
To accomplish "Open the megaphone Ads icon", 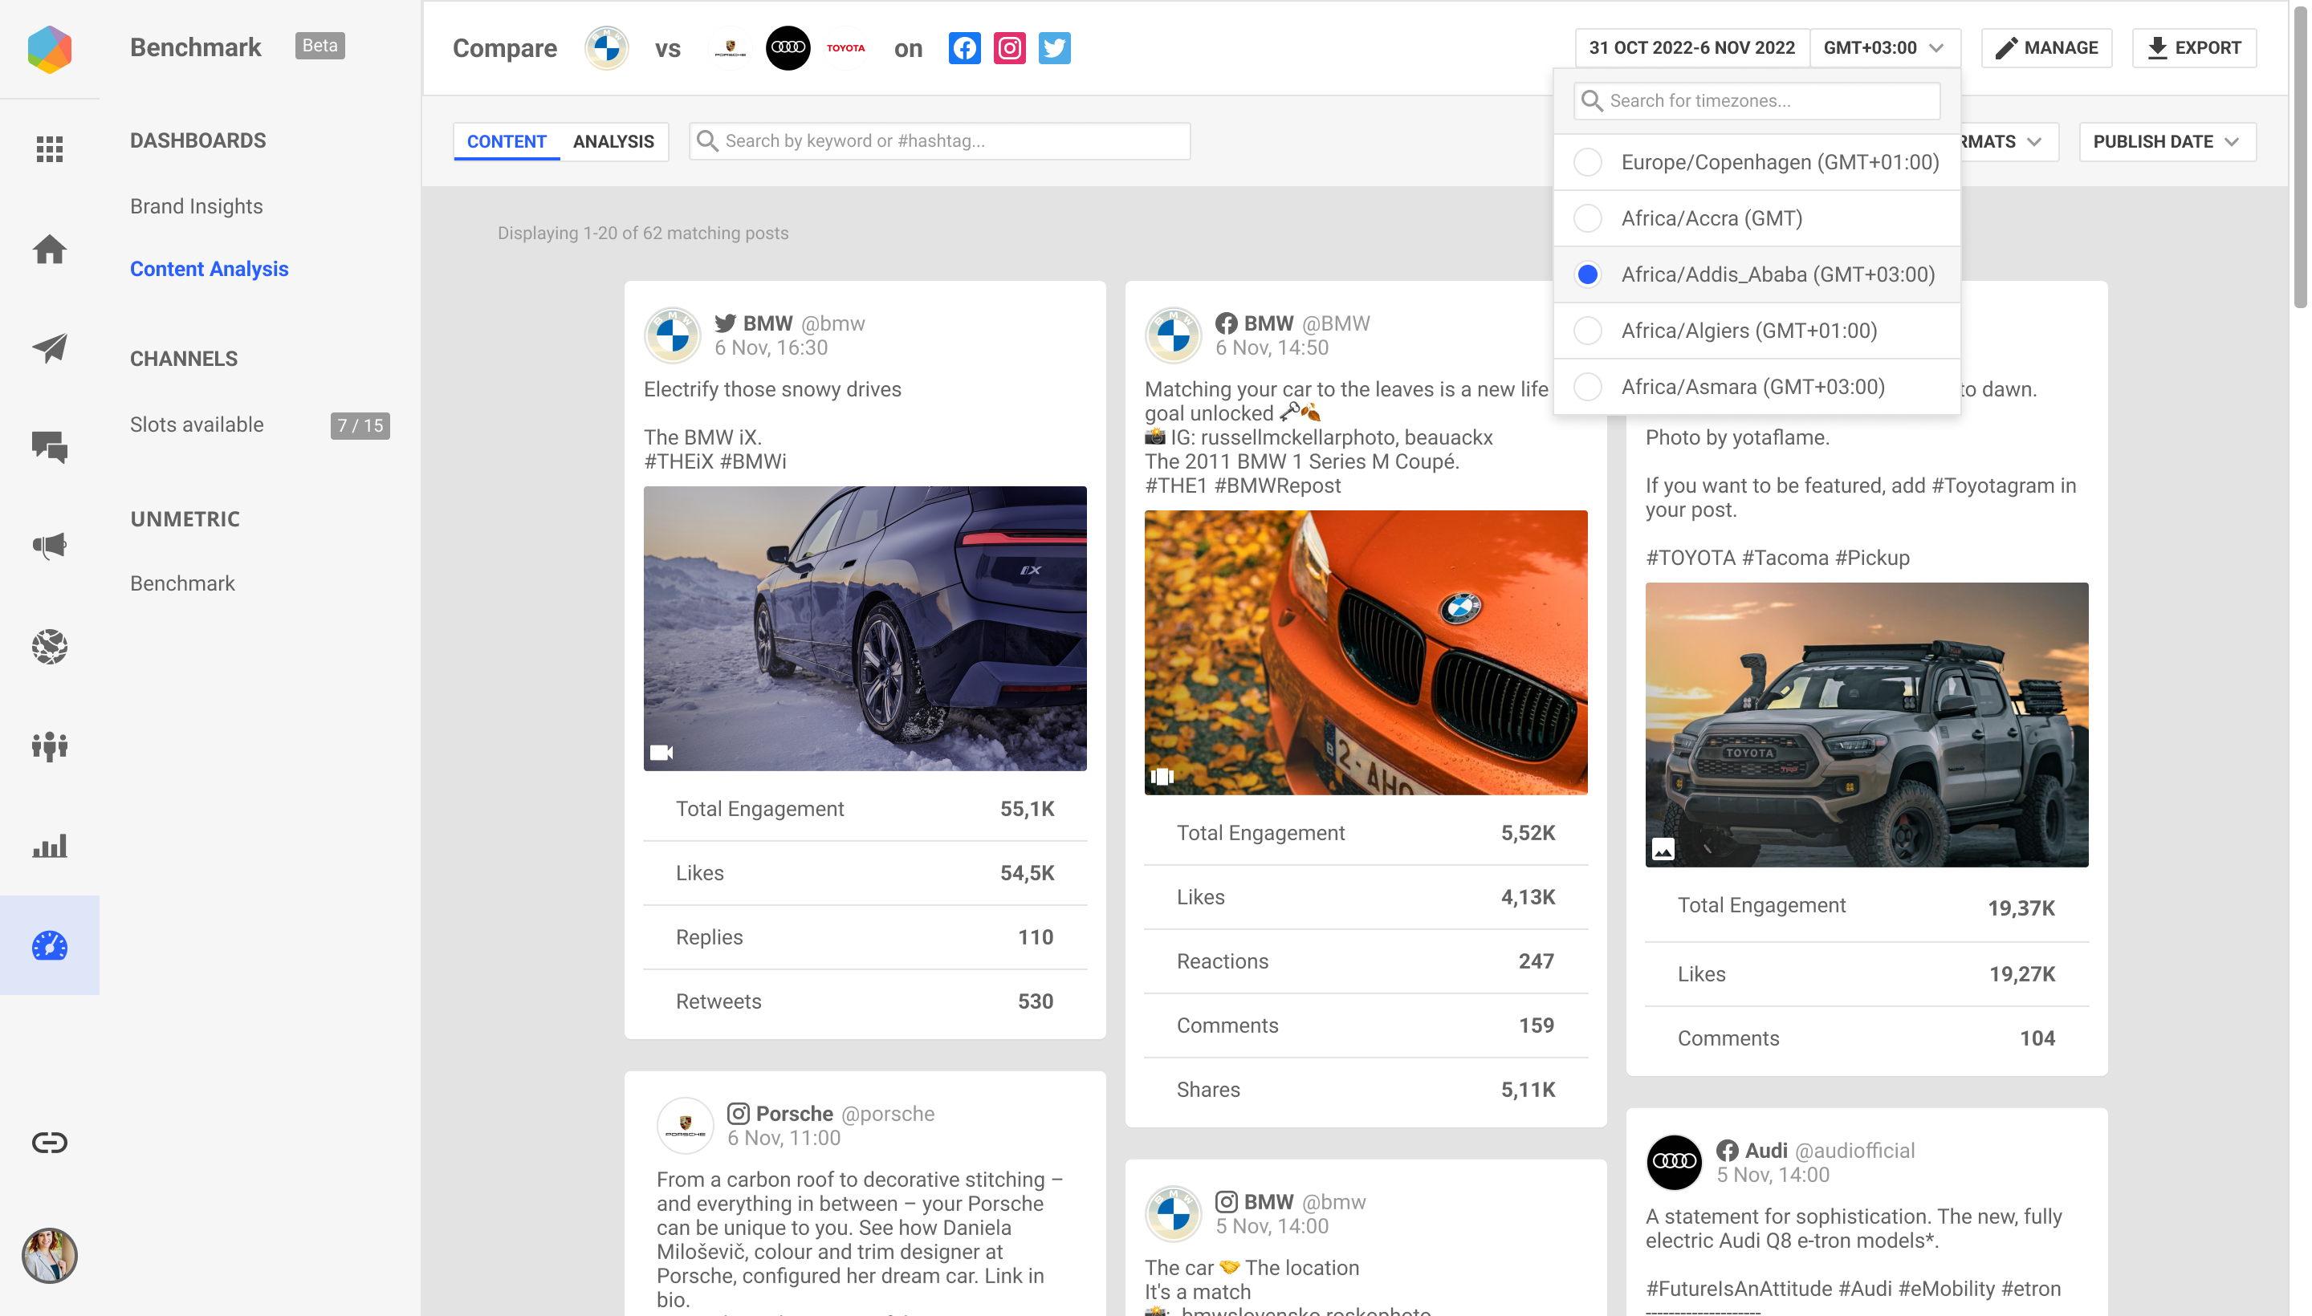I will (x=50, y=546).
